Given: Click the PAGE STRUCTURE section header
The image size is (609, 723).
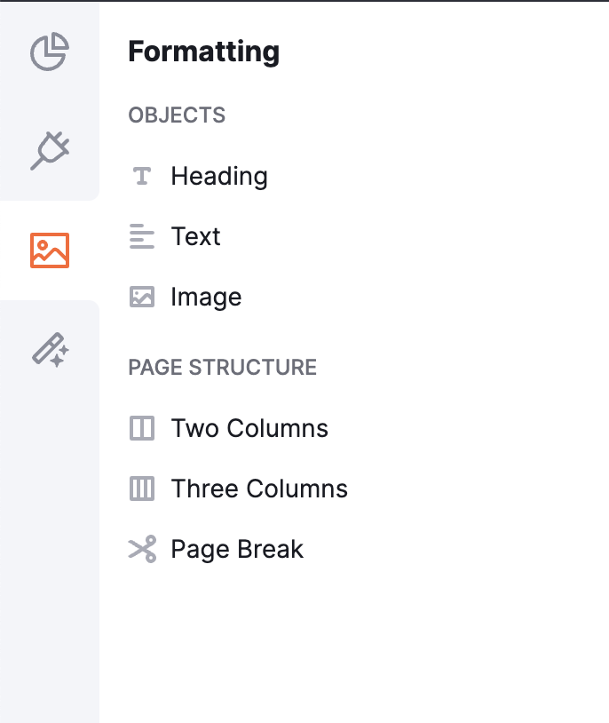Looking at the screenshot, I should click(x=222, y=367).
